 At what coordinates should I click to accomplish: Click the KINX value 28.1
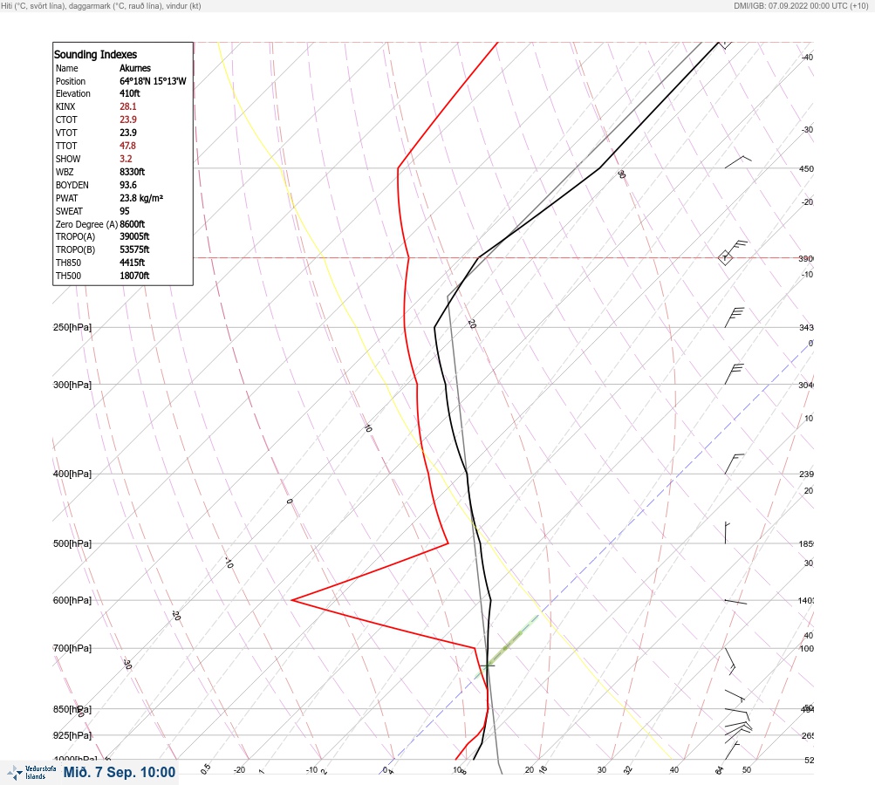(127, 106)
